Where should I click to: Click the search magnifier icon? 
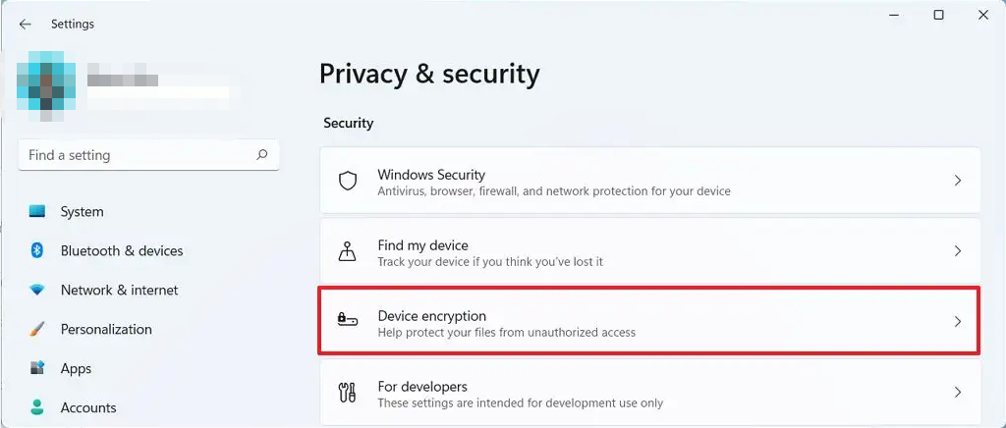pos(262,155)
